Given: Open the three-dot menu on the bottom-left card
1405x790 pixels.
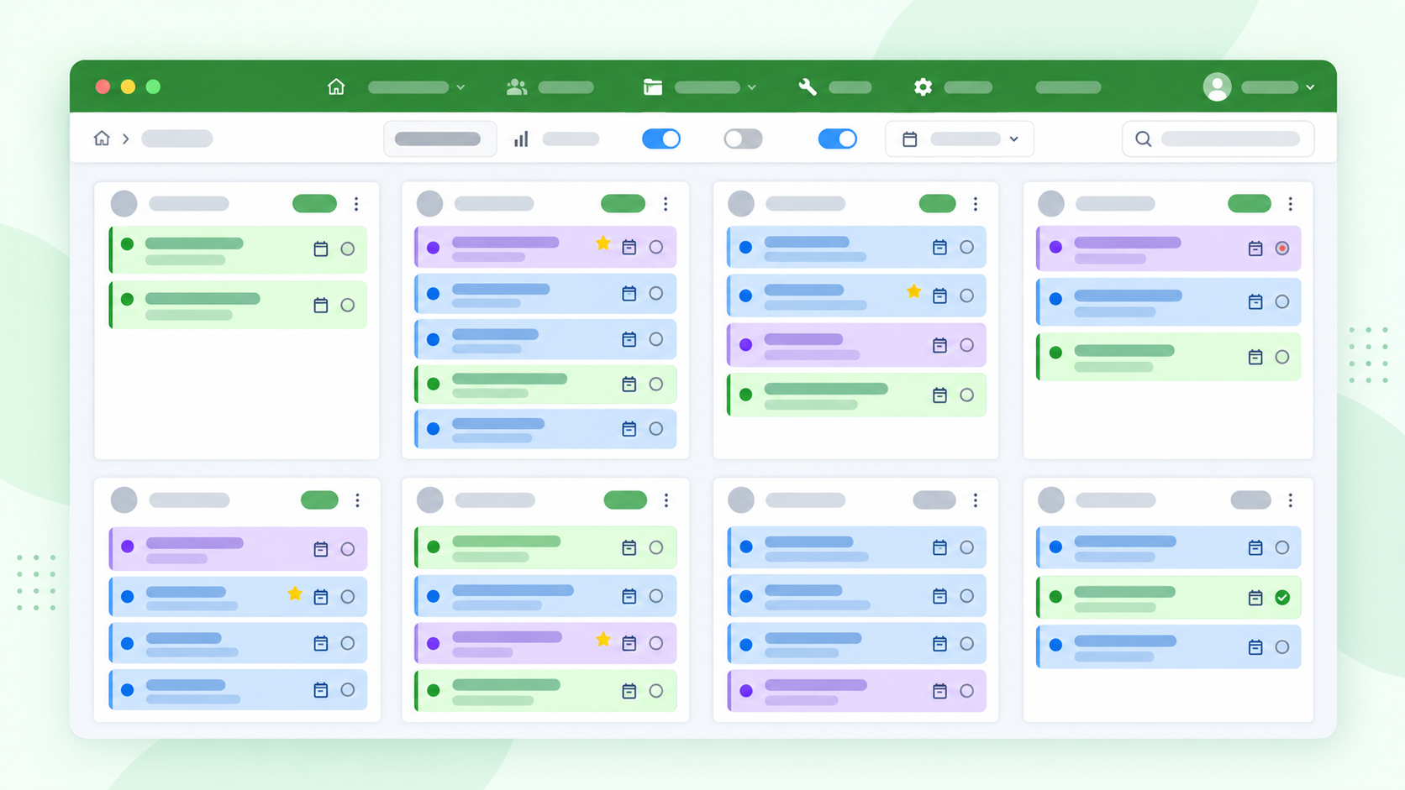Looking at the screenshot, I should 357,500.
